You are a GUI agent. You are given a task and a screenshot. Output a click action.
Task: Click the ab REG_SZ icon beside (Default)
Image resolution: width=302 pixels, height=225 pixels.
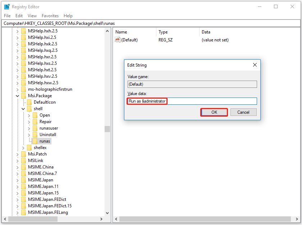coord(117,40)
